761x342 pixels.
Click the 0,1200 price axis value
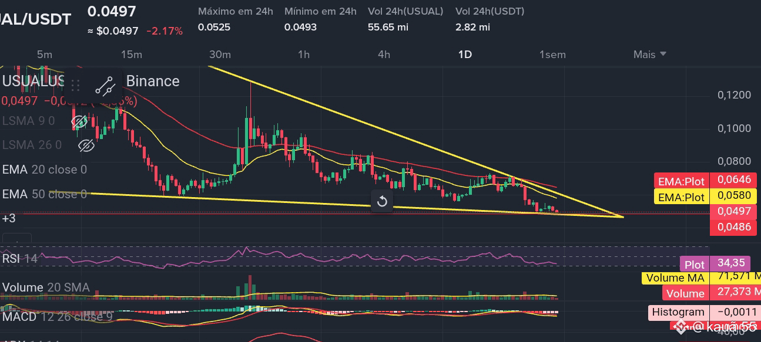click(x=734, y=95)
